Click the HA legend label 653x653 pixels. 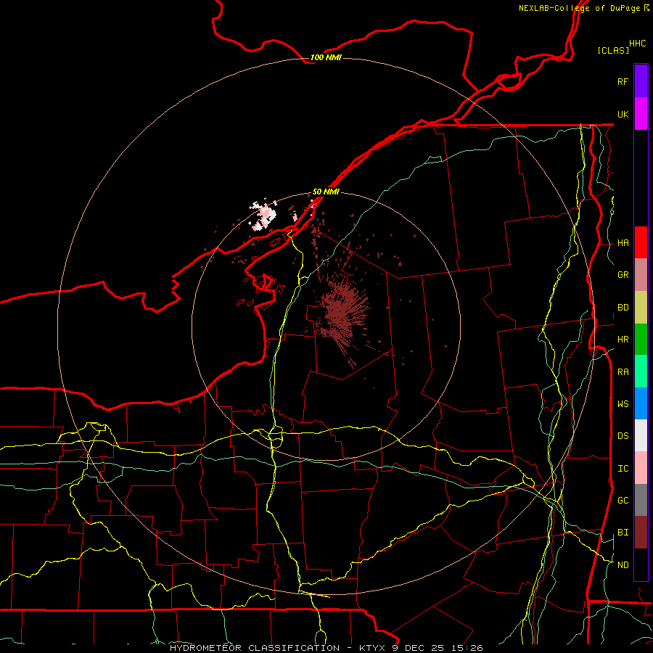click(x=623, y=242)
